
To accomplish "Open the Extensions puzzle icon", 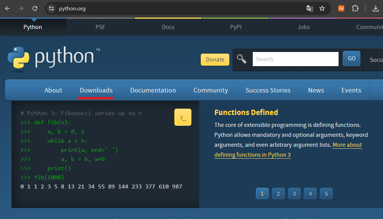I will pos(355,8).
